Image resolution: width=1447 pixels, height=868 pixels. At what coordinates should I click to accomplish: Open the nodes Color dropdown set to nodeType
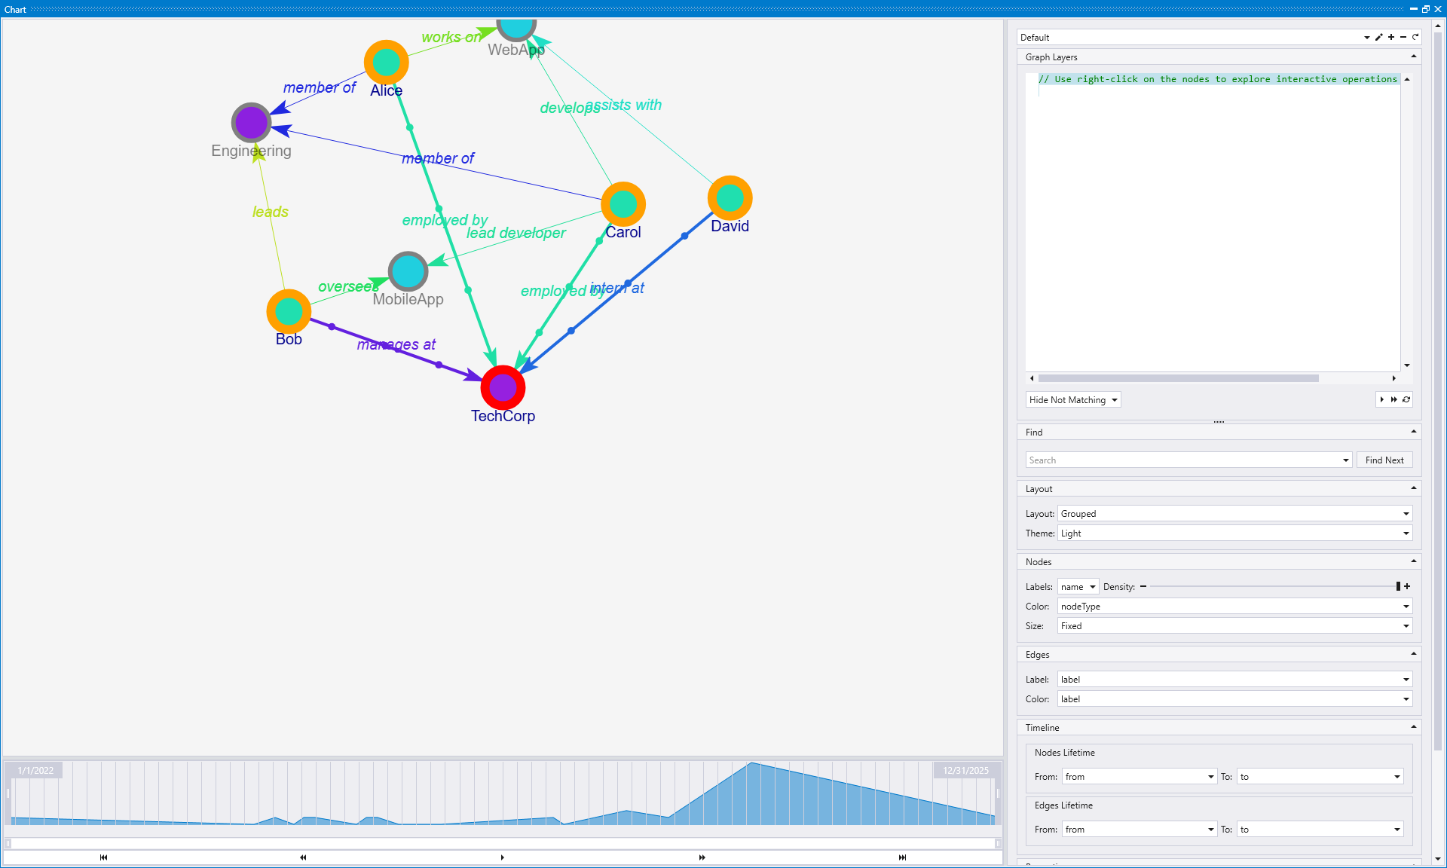click(1234, 606)
